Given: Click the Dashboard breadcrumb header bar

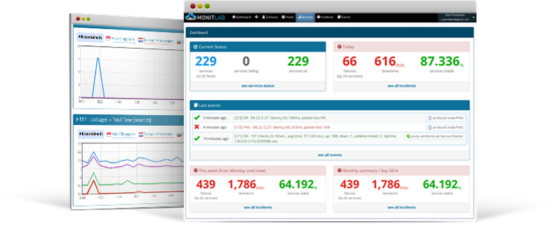Looking at the screenshot, I should click(x=330, y=32).
